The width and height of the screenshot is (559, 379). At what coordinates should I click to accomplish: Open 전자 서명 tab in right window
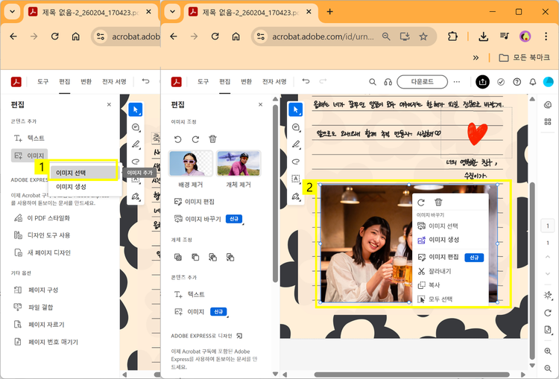click(x=274, y=82)
